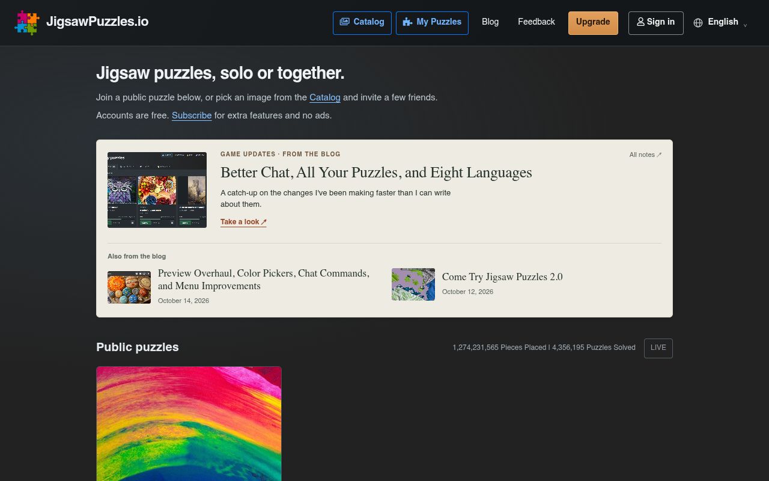Click the Take a look link
769x481 pixels.
pyautogui.click(x=243, y=222)
